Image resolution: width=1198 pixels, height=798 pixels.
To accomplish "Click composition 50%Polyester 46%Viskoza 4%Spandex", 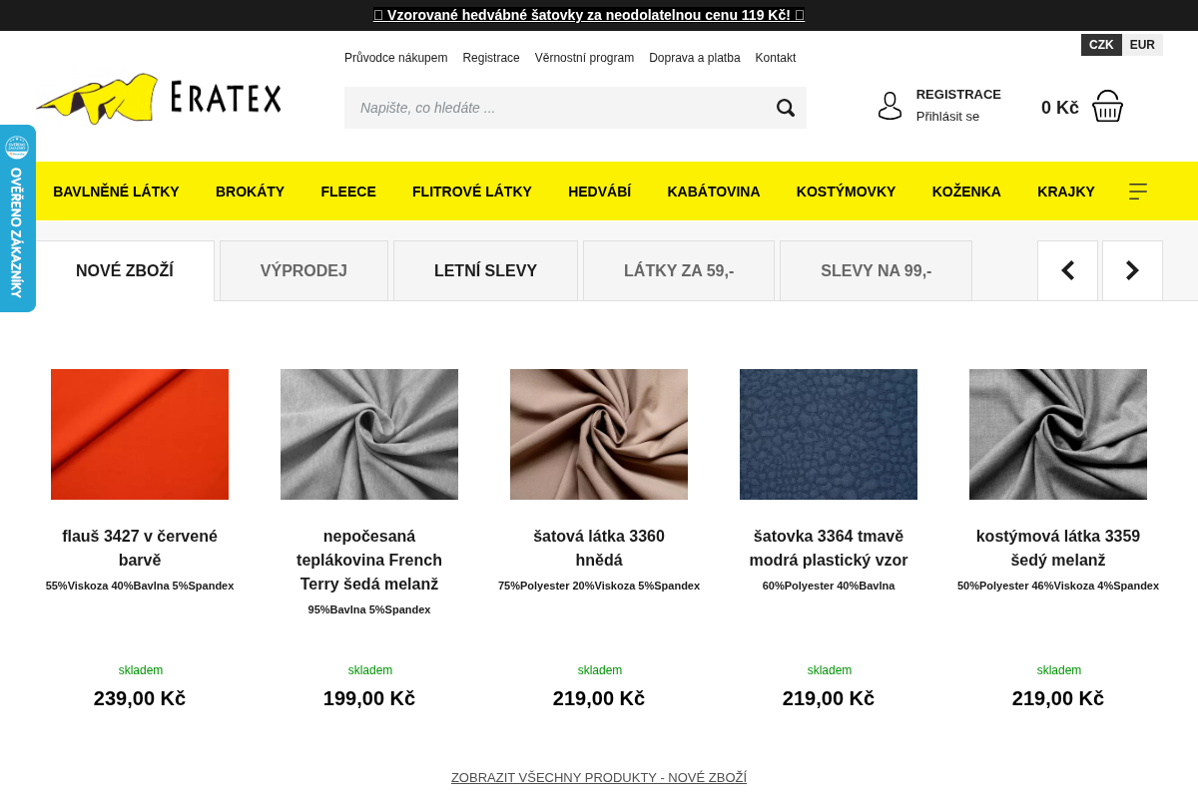I will tap(1058, 586).
